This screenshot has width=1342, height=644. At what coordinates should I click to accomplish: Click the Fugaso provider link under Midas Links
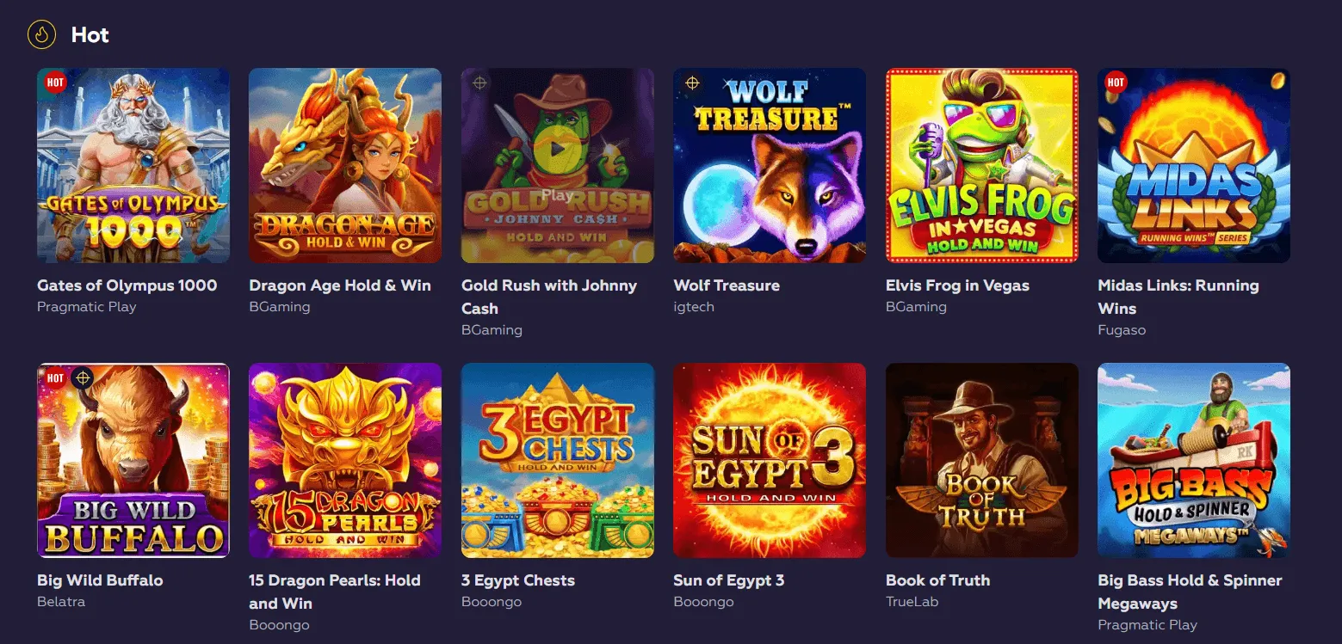(1121, 329)
